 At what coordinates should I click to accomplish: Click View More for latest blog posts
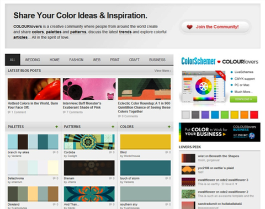[162, 71]
